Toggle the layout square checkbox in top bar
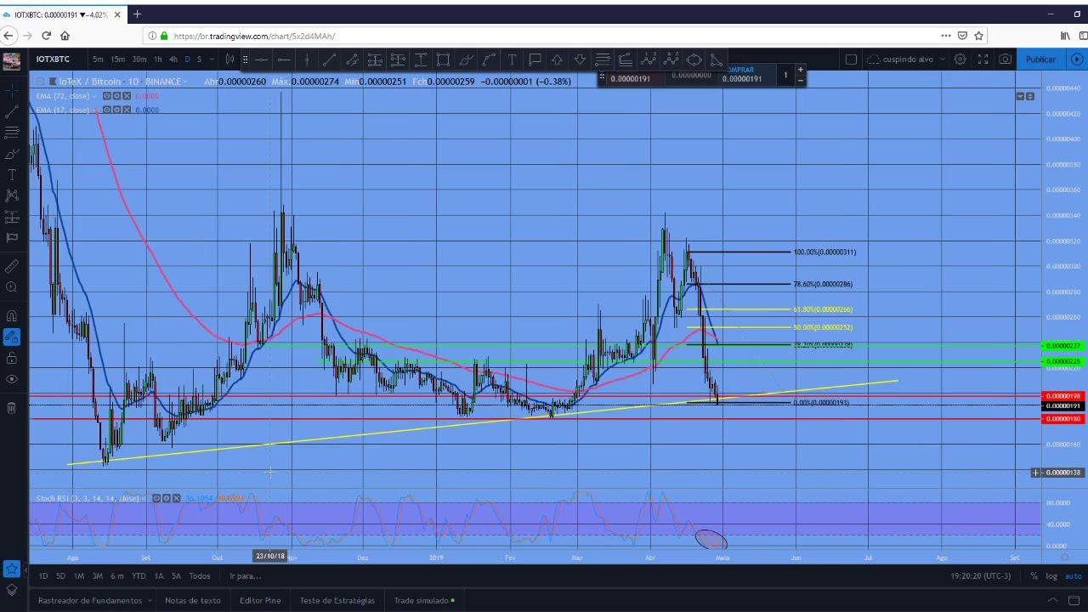Screen dimensions: 1088x612 pyautogui.click(x=851, y=59)
